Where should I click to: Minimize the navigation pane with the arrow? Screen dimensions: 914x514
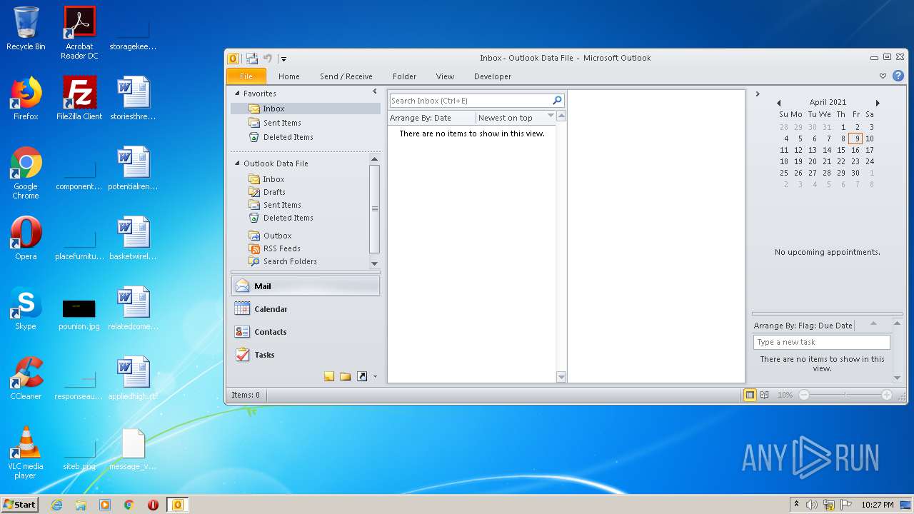pyautogui.click(x=374, y=92)
